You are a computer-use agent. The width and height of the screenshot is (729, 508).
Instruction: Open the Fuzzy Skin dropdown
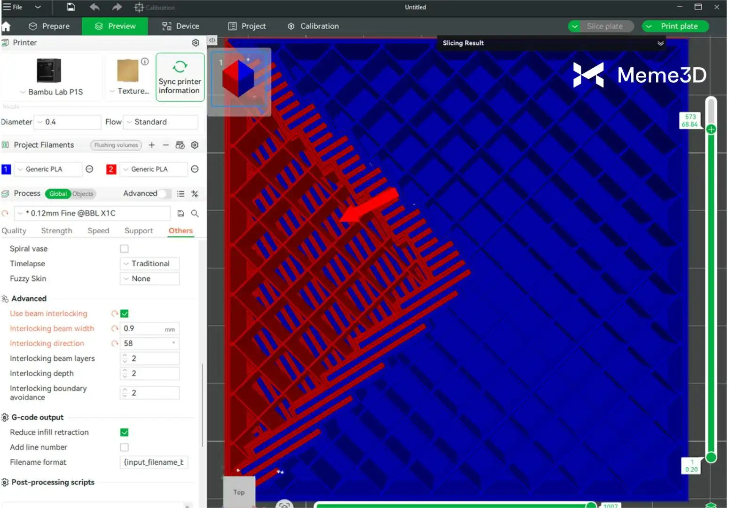tap(150, 279)
